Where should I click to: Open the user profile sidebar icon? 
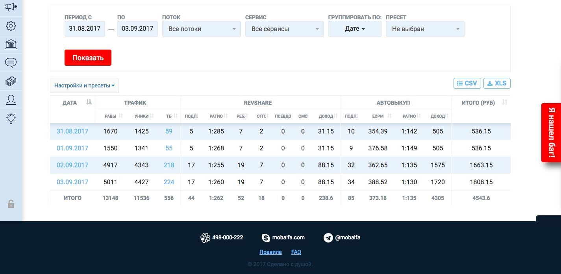click(x=11, y=100)
